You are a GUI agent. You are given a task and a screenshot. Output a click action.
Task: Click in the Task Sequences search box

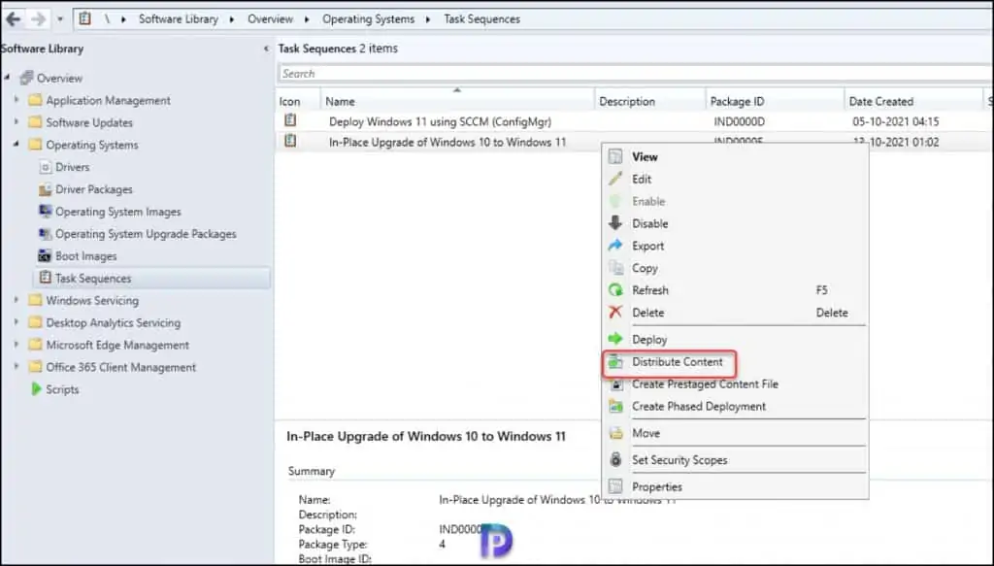[x=635, y=74]
